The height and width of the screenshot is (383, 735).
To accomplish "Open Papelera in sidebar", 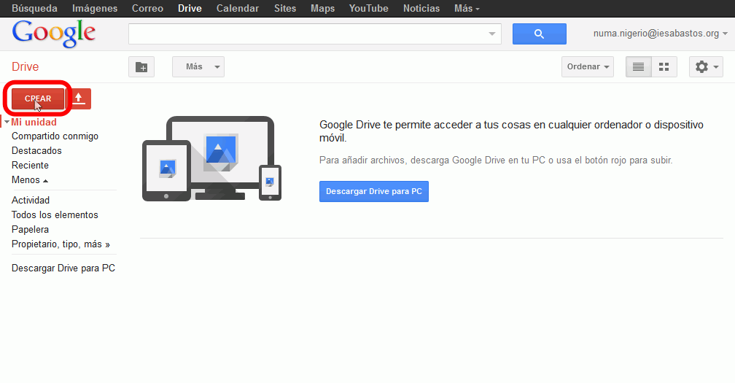I will (30, 230).
